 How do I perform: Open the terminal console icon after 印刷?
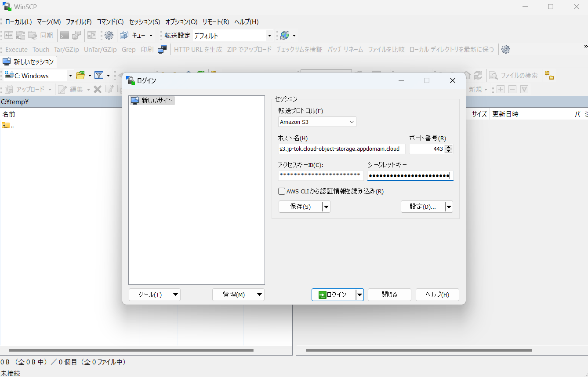(x=162, y=49)
